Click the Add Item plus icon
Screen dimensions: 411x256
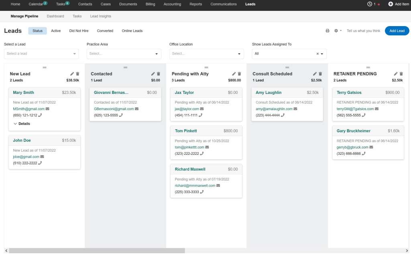click(390, 4)
